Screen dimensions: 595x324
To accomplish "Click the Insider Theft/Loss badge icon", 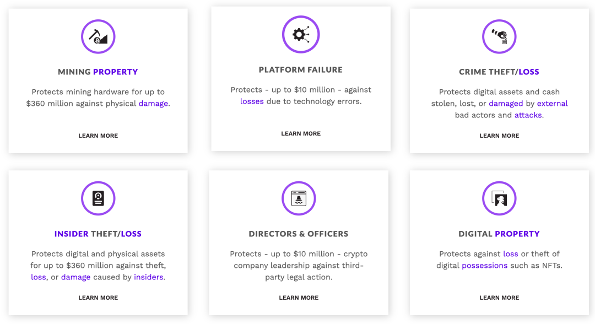I will pos(98,198).
